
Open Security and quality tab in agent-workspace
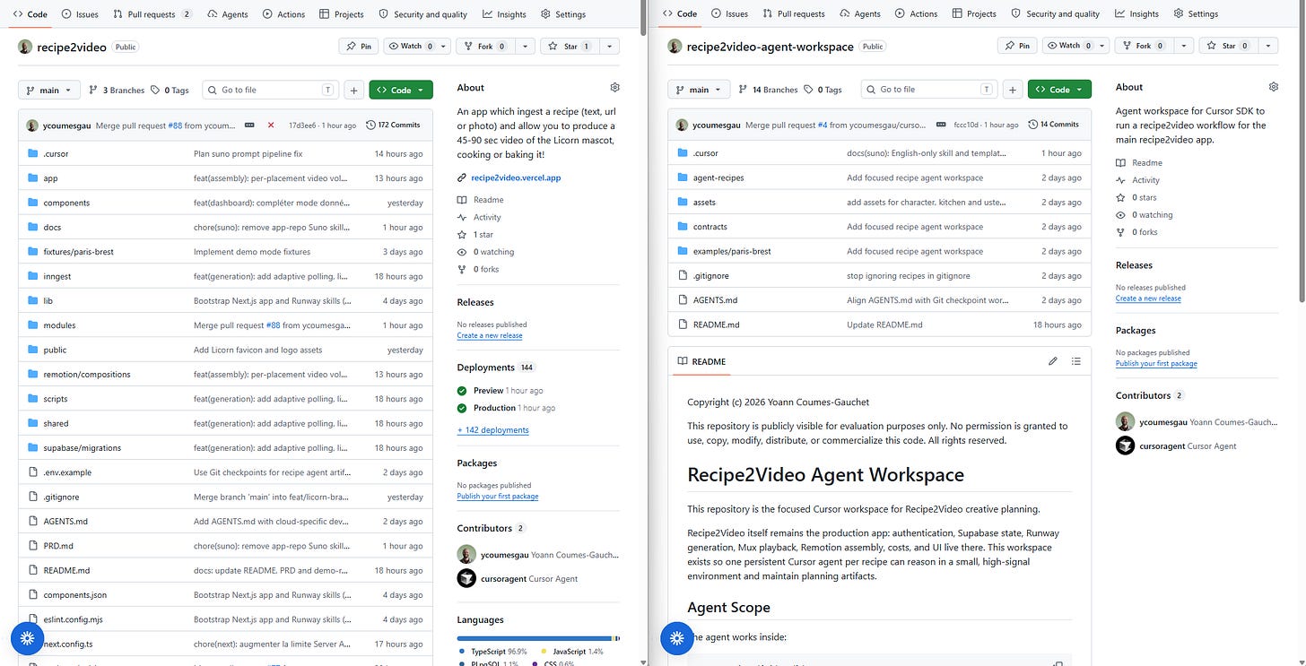pos(1055,14)
